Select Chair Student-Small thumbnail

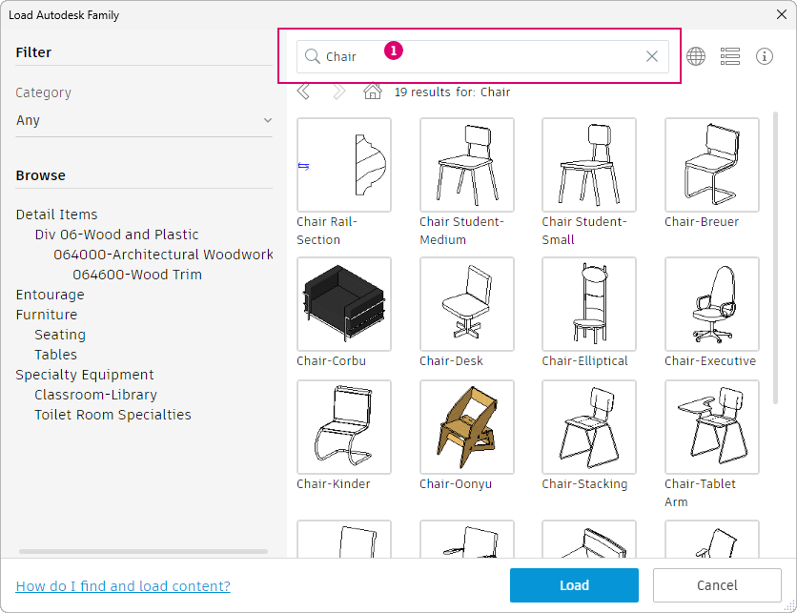tap(589, 165)
